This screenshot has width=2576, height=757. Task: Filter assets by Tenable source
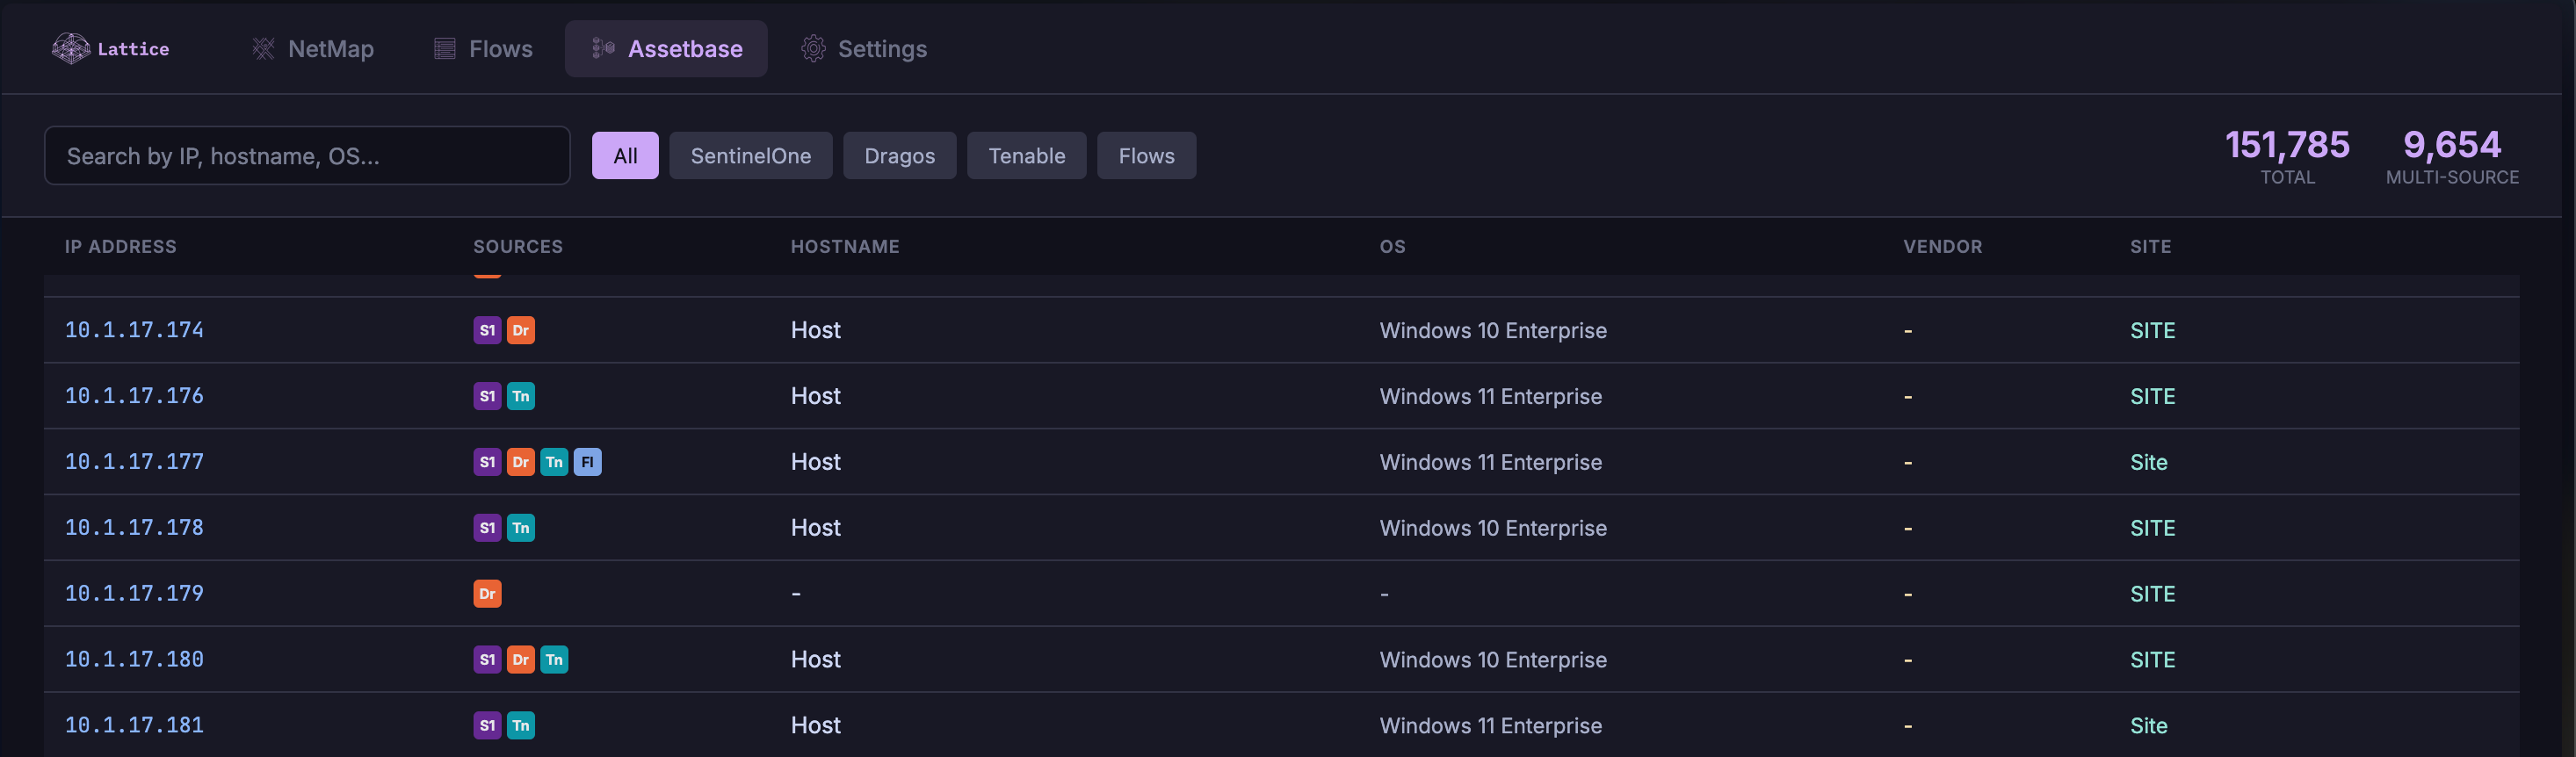[1026, 156]
